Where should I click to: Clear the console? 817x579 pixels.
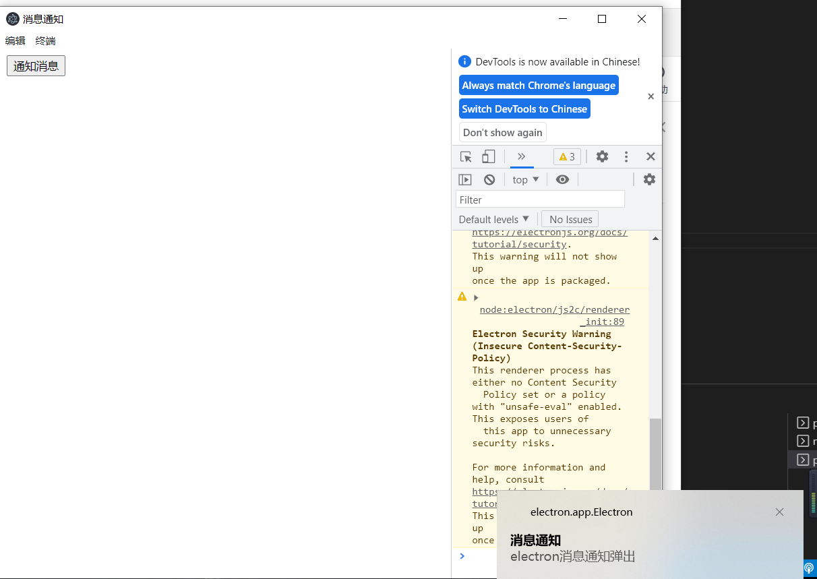click(x=489, y=179)
